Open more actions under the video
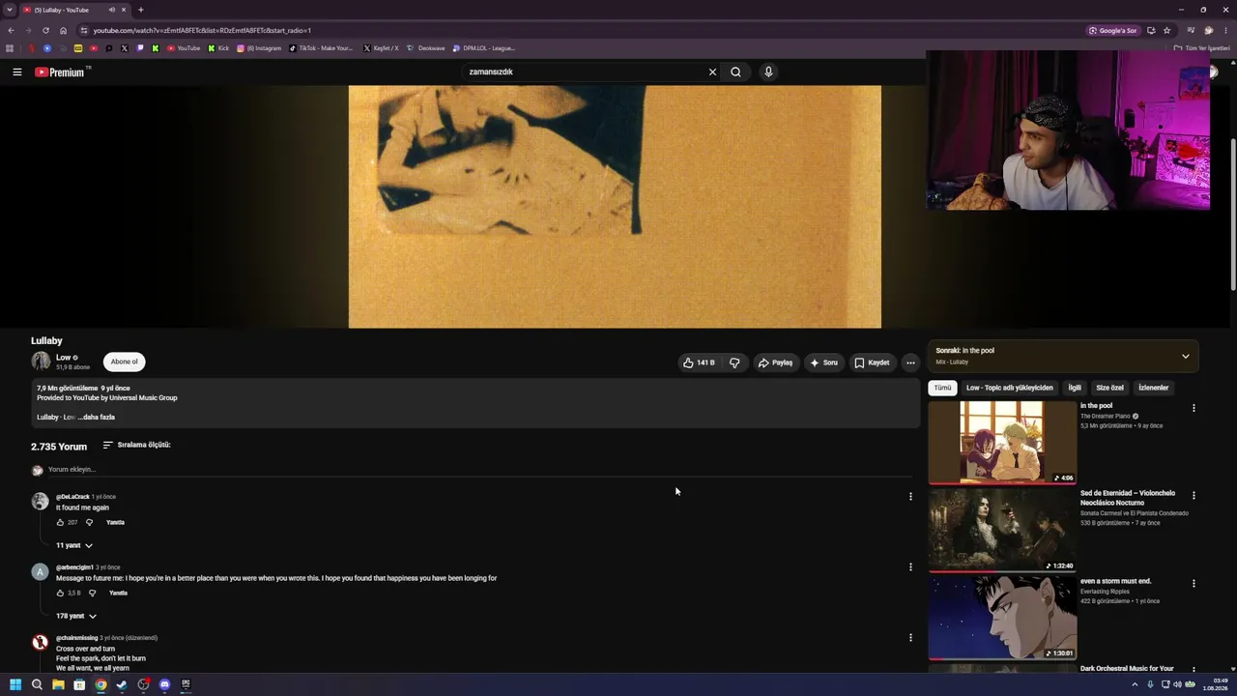The image size is (1237, 696). [x=910, y=362]
